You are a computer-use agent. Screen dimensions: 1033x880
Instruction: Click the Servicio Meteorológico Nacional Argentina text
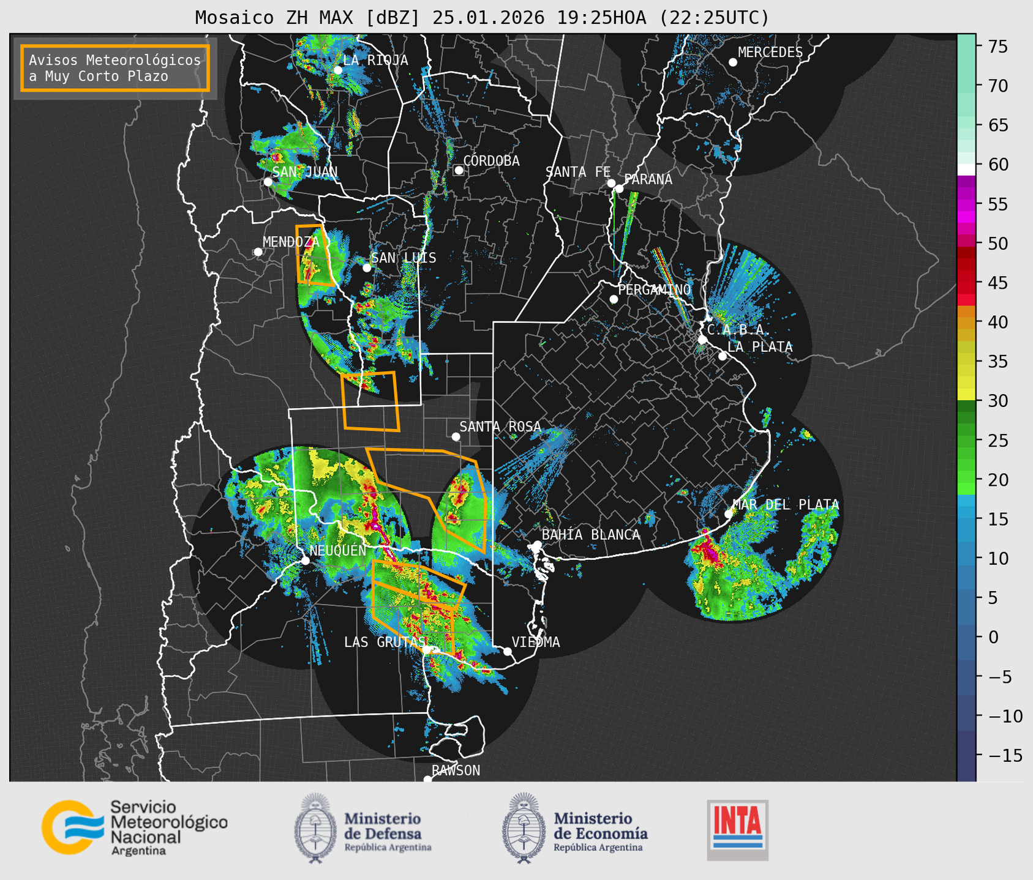pos(169,827)
